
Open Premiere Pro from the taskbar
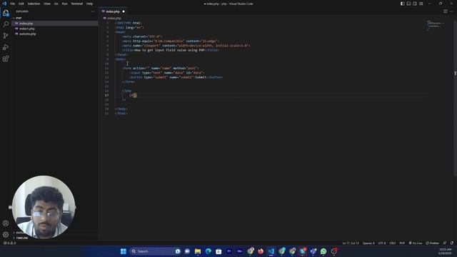click(x=229, y=251)
